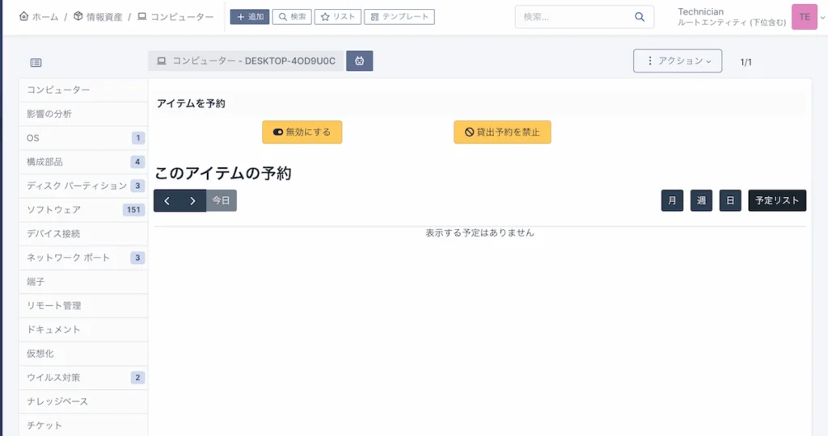Open the TE user avatar menu
Screen dimensions: 828x436
805,17
